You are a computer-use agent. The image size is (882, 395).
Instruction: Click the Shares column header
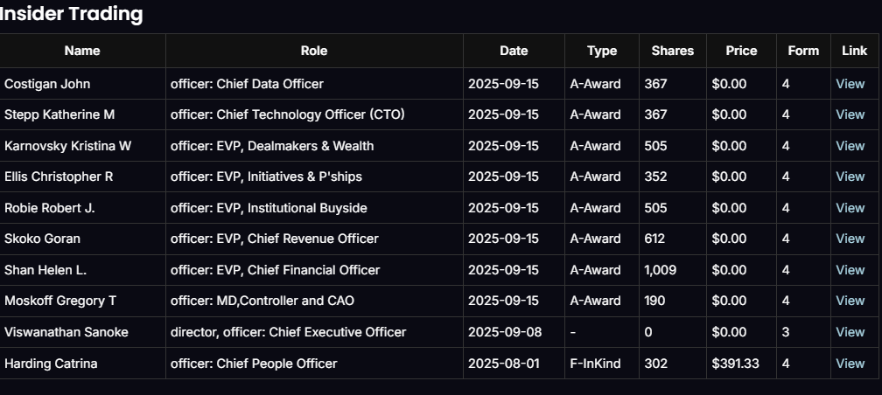click(x=672, y=51)
